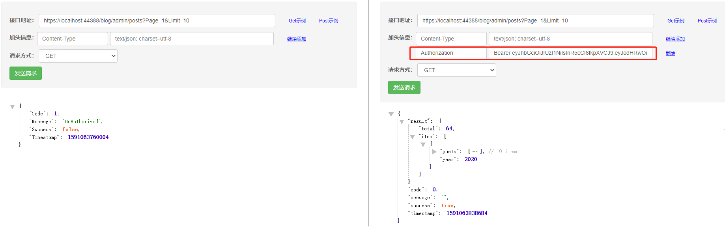Open the right panel GET request method dropdown
Screen dimensions: 725x228
pyautogui.click(x=456, y=70)
